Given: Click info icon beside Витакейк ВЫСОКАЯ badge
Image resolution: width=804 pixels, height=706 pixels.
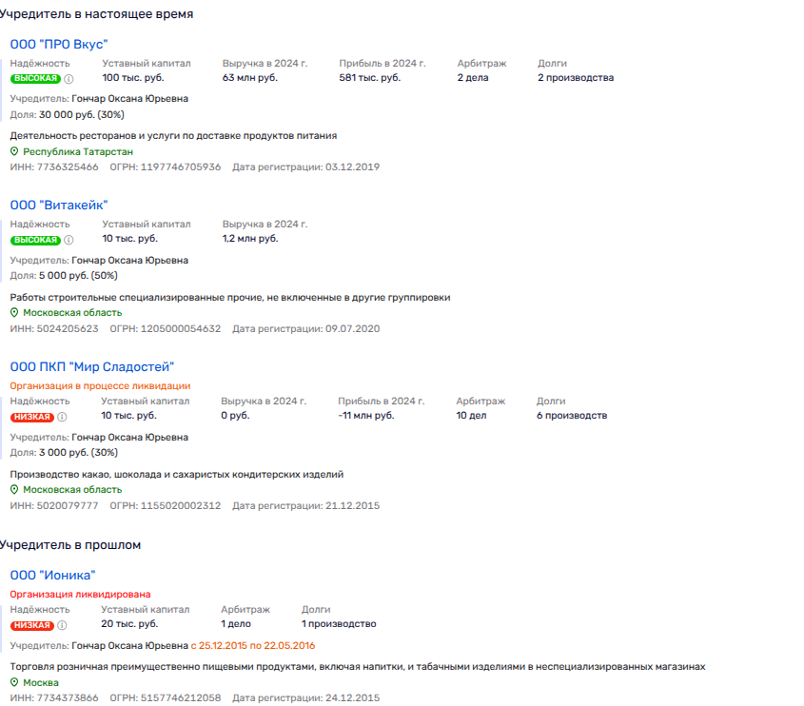Looking at the screenshot, I should click(x=69, y=240).
